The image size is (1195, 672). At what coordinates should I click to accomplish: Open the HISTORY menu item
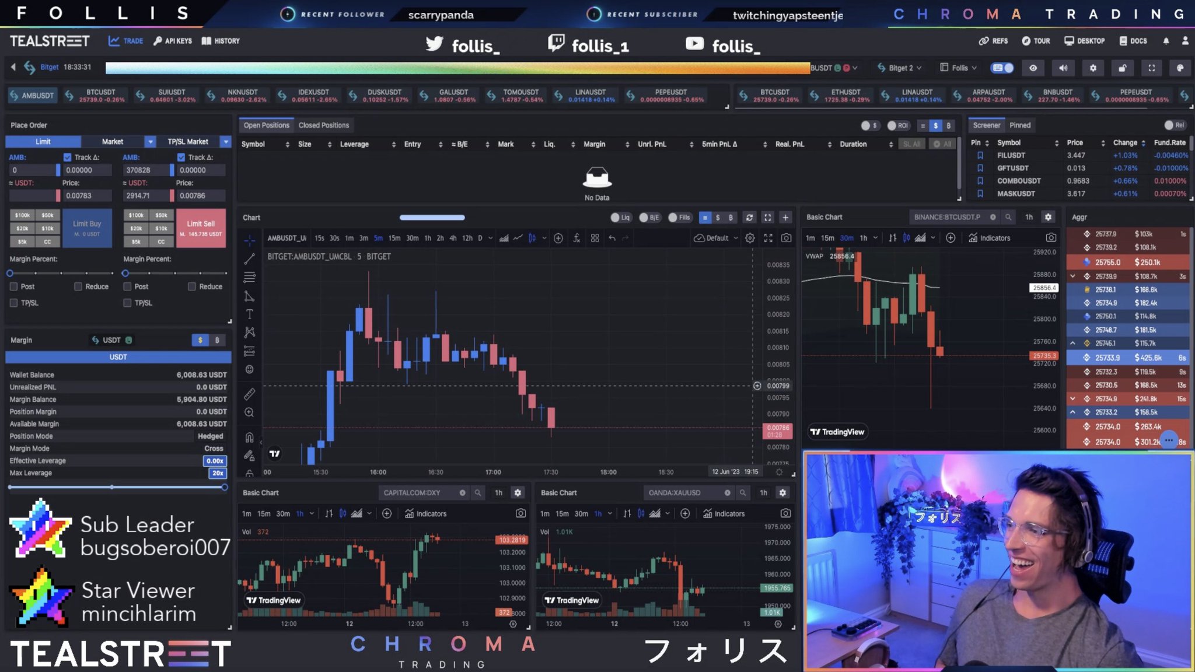221,41
